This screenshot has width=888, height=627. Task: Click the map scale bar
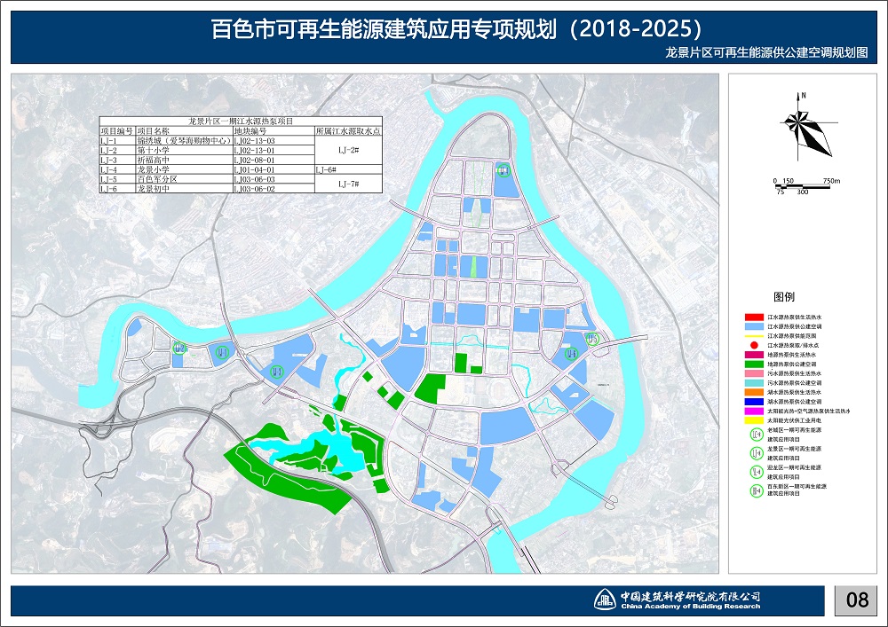802,184
